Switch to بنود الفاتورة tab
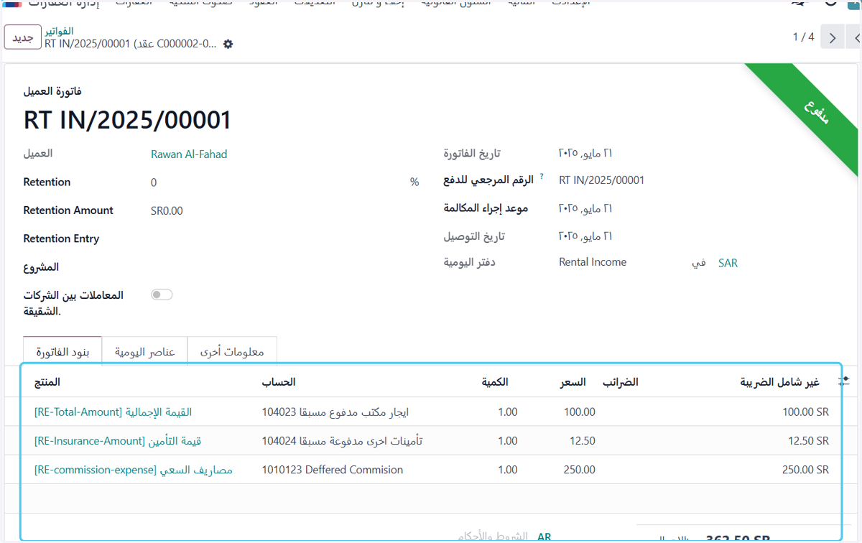Screen dimensions: 862x543 pos(62,352)
